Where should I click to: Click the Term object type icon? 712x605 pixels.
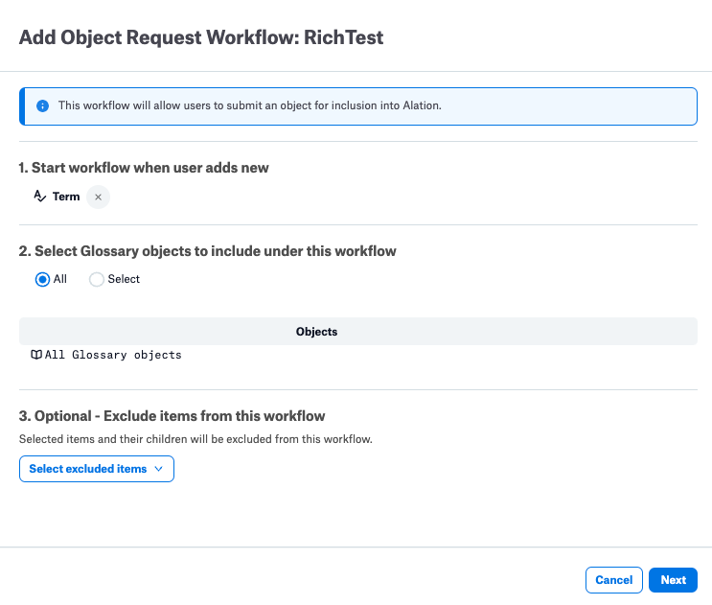pyautogui.click(x=40, y=197)
